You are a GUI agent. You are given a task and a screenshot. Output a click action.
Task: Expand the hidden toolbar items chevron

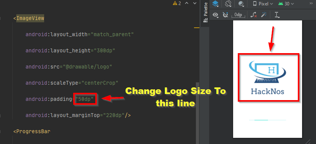pos(311,3)
